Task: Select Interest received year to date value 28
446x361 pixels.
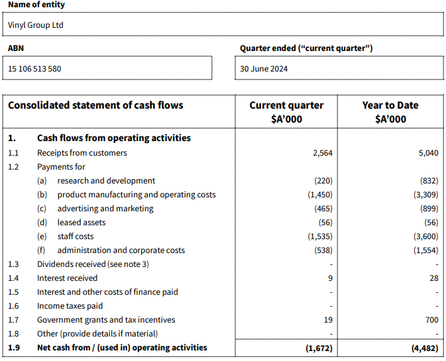Action: point(433,278)
